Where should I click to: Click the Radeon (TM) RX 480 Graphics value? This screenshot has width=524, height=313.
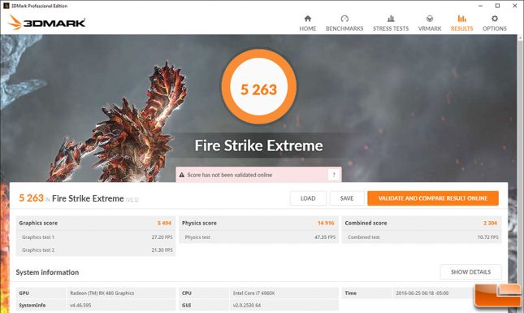pyautogui.click(x=102, y=293)
